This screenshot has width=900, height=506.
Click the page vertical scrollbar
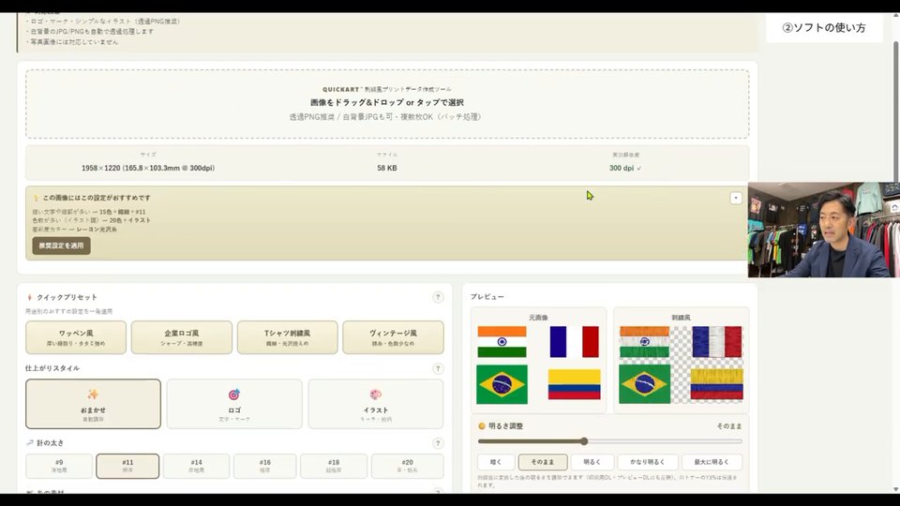pyautogui.click(x=896, y=112)
